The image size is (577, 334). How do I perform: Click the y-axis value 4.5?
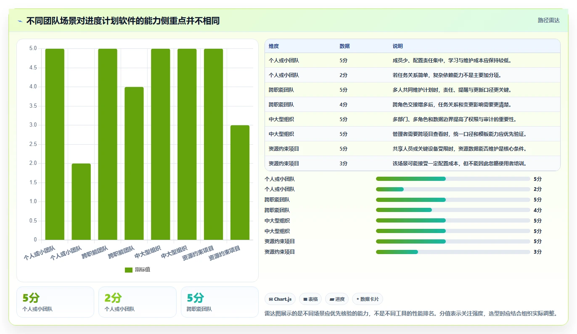click(33, 68)
